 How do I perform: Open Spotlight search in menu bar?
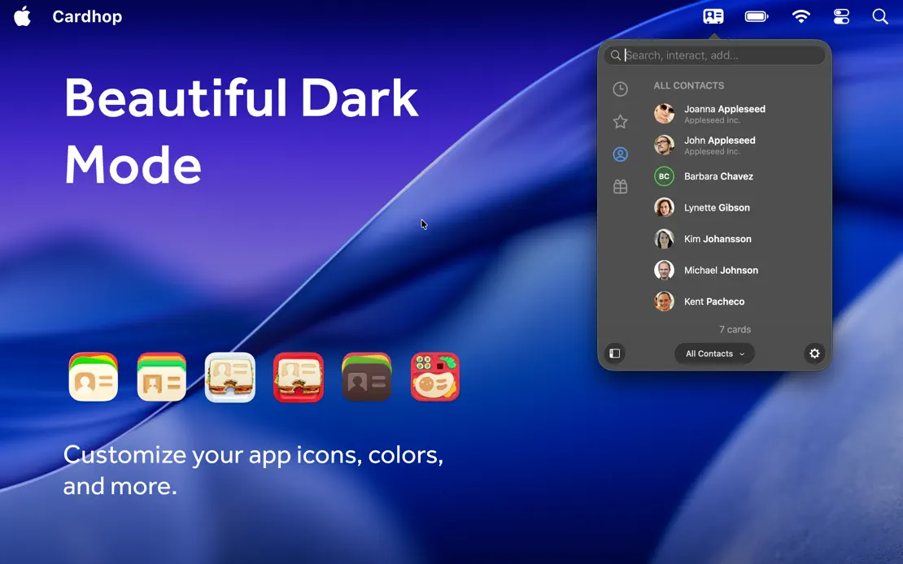tap(880, 16)
